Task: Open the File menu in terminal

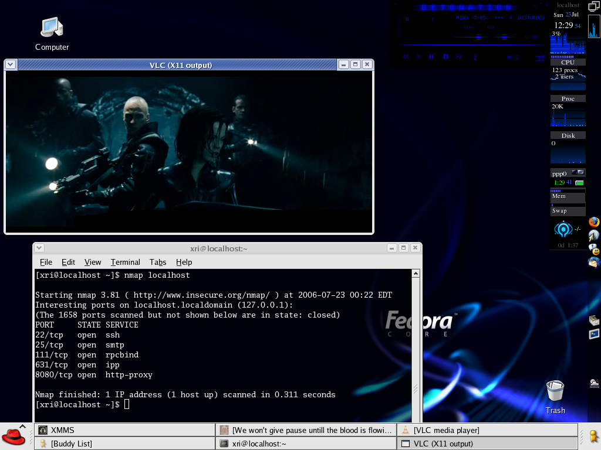Action: tap(46, 262)
